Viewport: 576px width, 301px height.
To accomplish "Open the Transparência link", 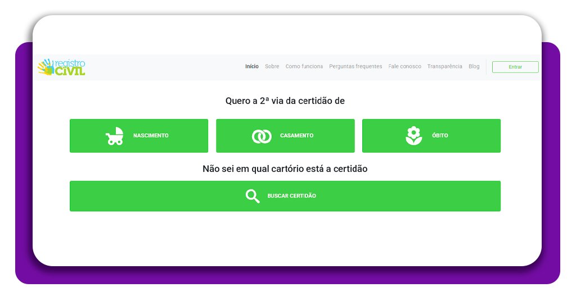I will 444,66.
